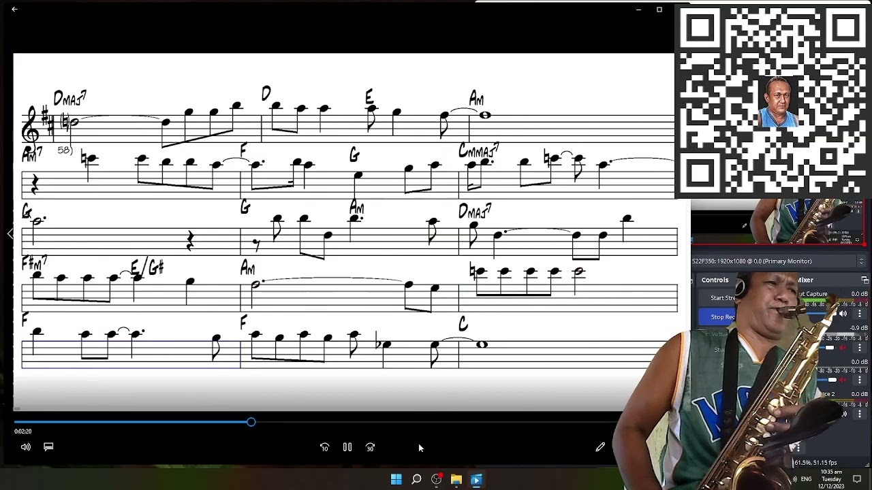The width and height of the screenshot is (872, 490).
Task: Select the OBS Mixer dock title
Action: point(806,280)
